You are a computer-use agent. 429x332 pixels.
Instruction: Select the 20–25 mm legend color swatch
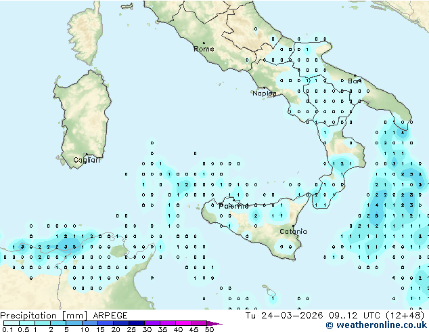point(121,323)
